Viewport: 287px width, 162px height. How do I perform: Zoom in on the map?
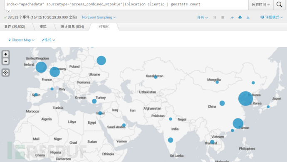point(6,54)
